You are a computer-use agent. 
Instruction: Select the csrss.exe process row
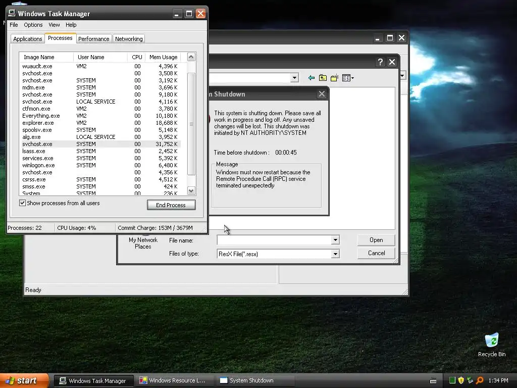point(100,179)
